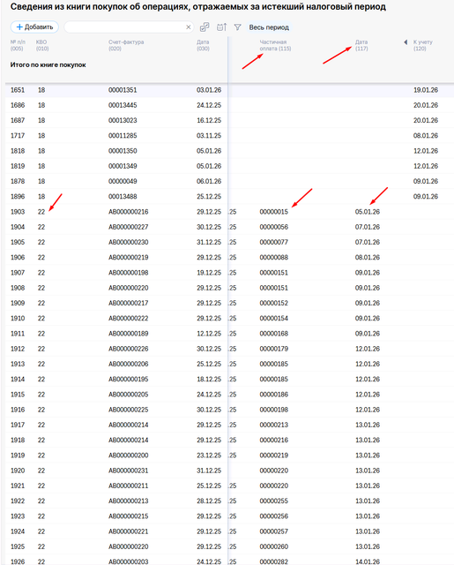Select row number 1717

[18, 135]
